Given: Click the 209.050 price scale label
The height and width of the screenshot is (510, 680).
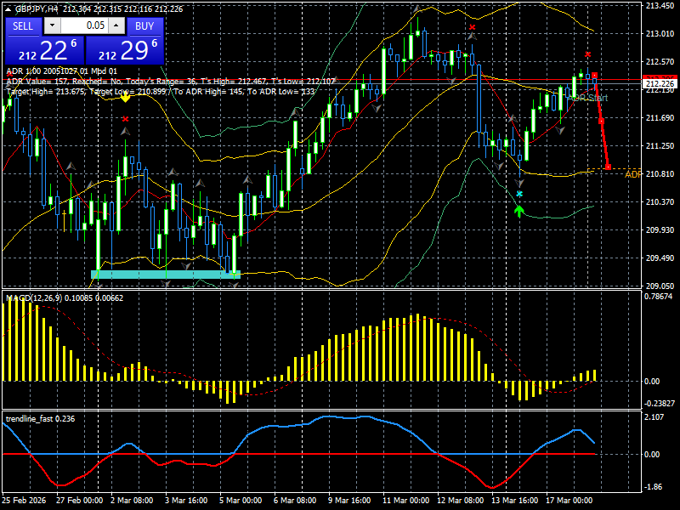Looking at the screenshot, I should [x=660, y=286].
